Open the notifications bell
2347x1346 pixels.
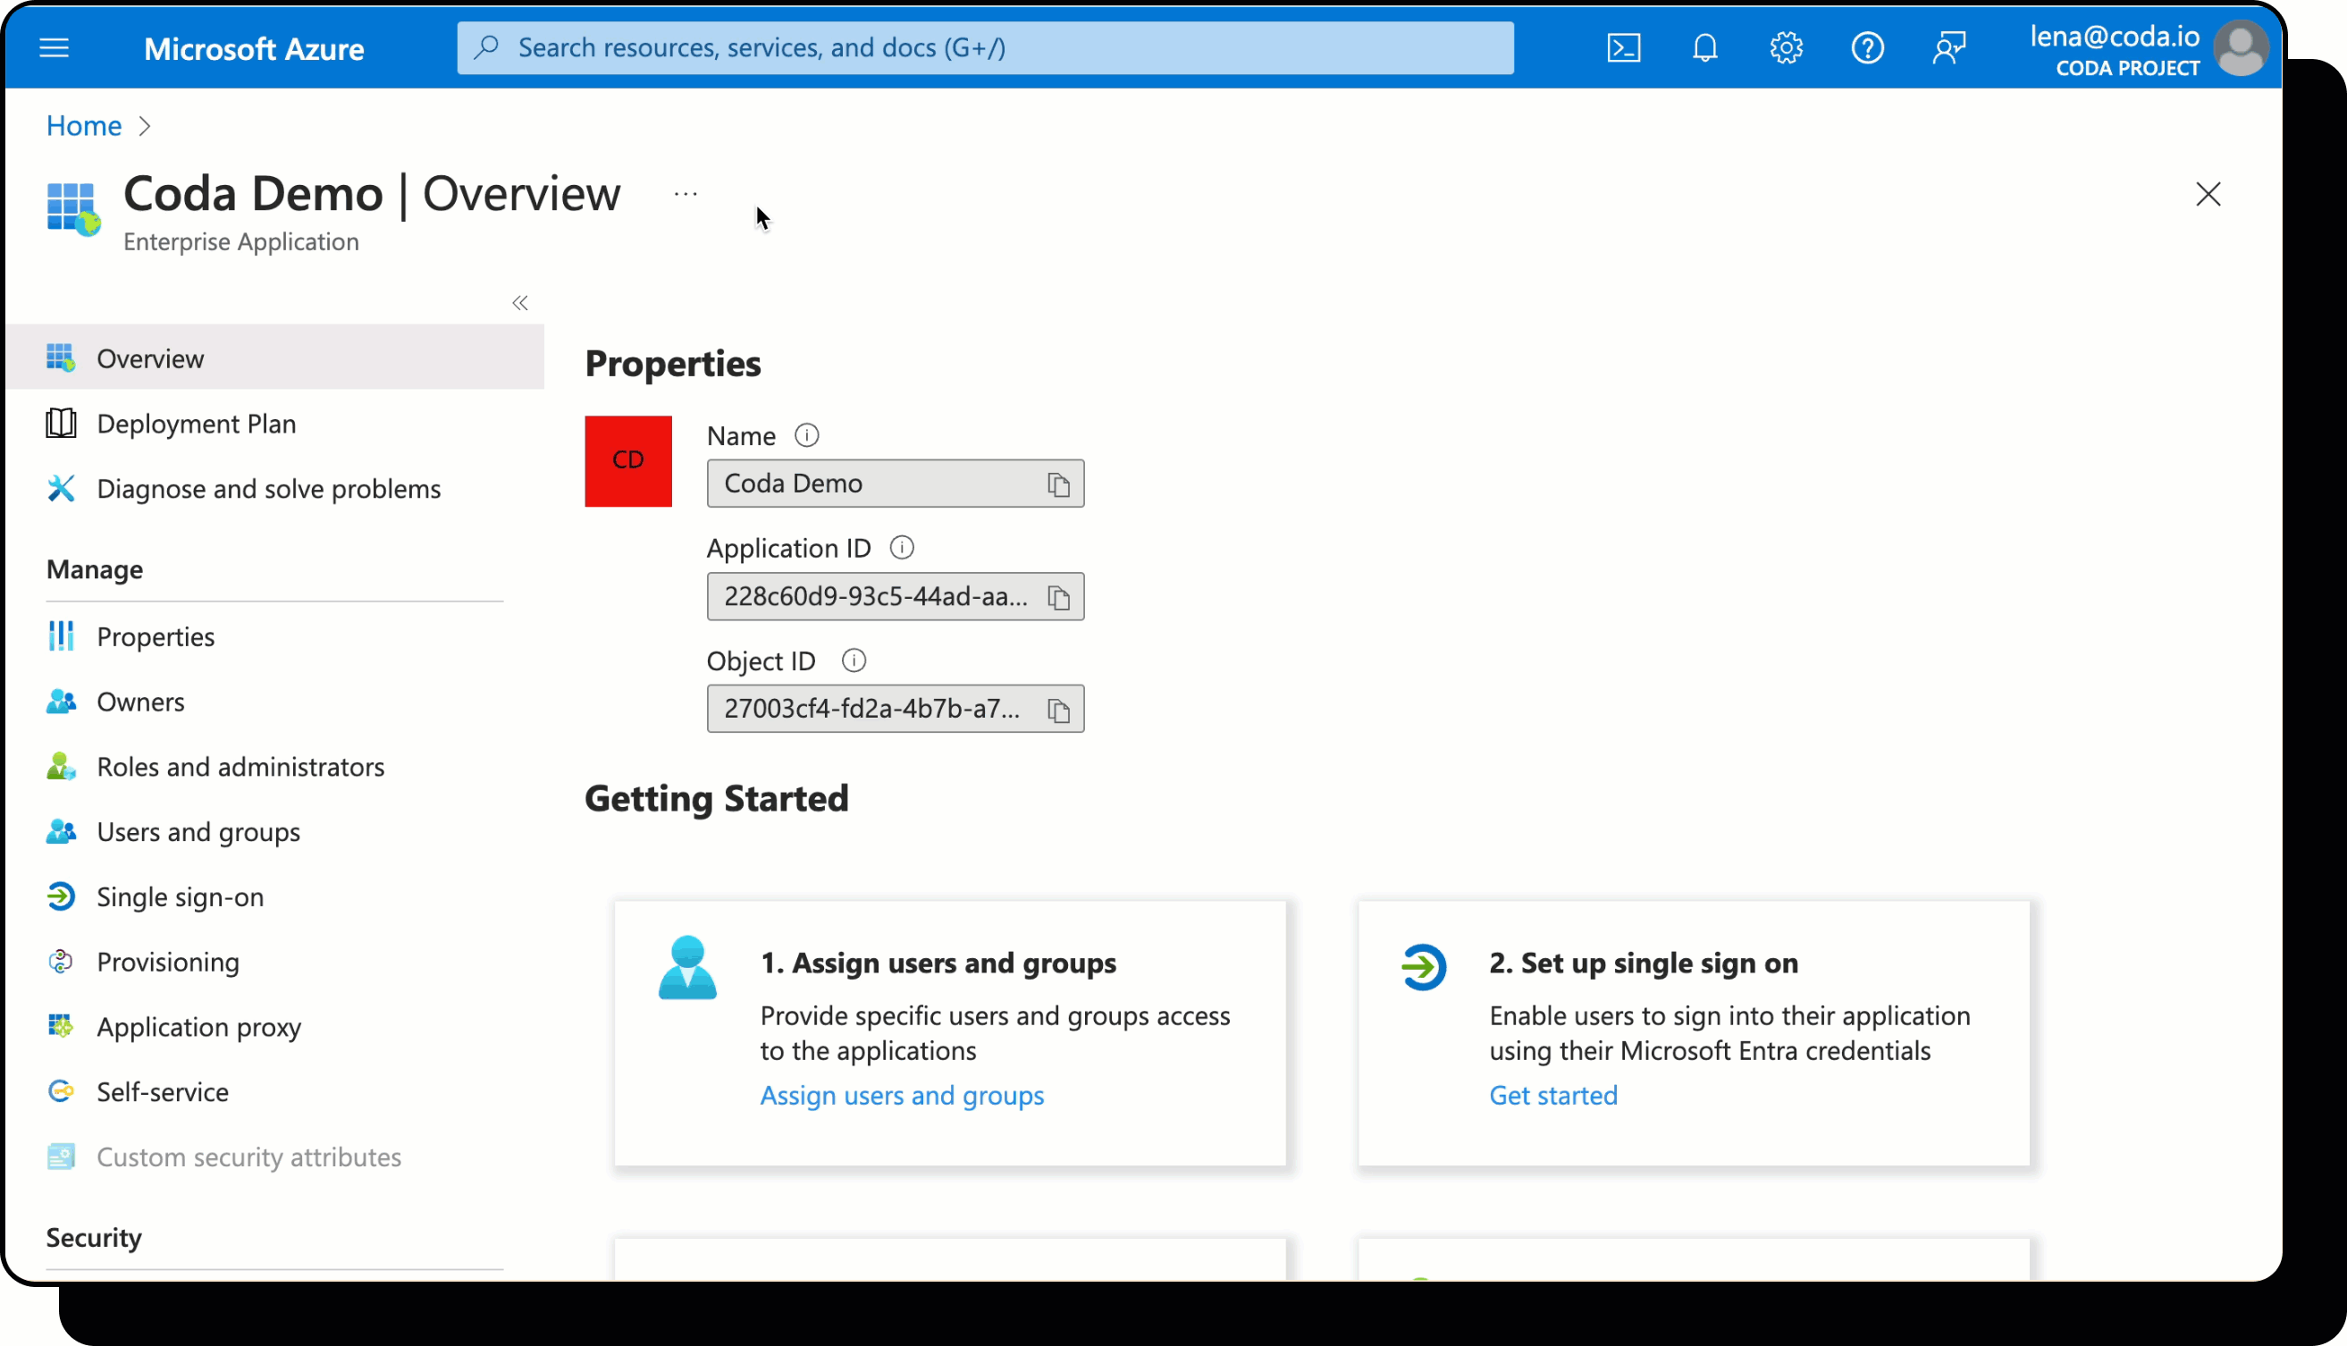tap(1703, 47)
